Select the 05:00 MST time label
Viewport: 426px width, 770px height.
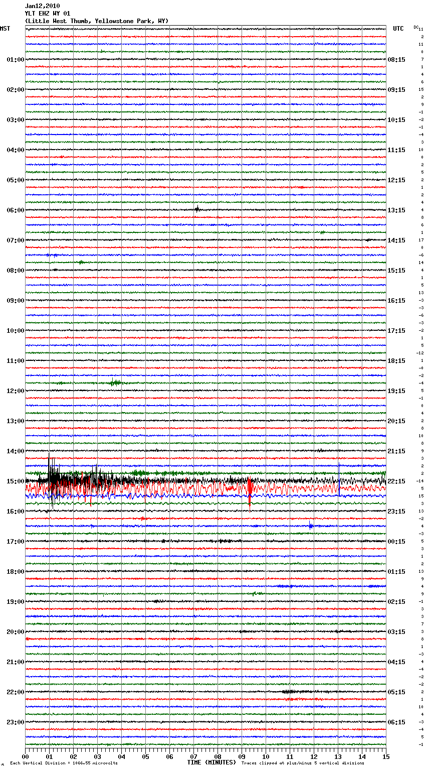click(16, 180)
